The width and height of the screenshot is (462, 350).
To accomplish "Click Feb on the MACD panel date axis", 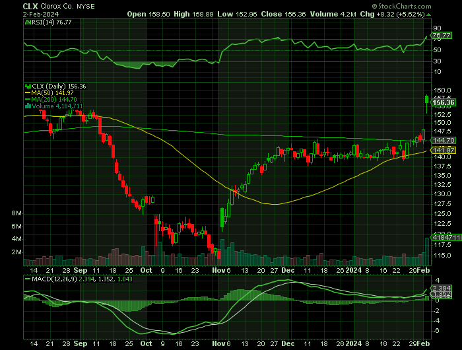I will (424, 343).
